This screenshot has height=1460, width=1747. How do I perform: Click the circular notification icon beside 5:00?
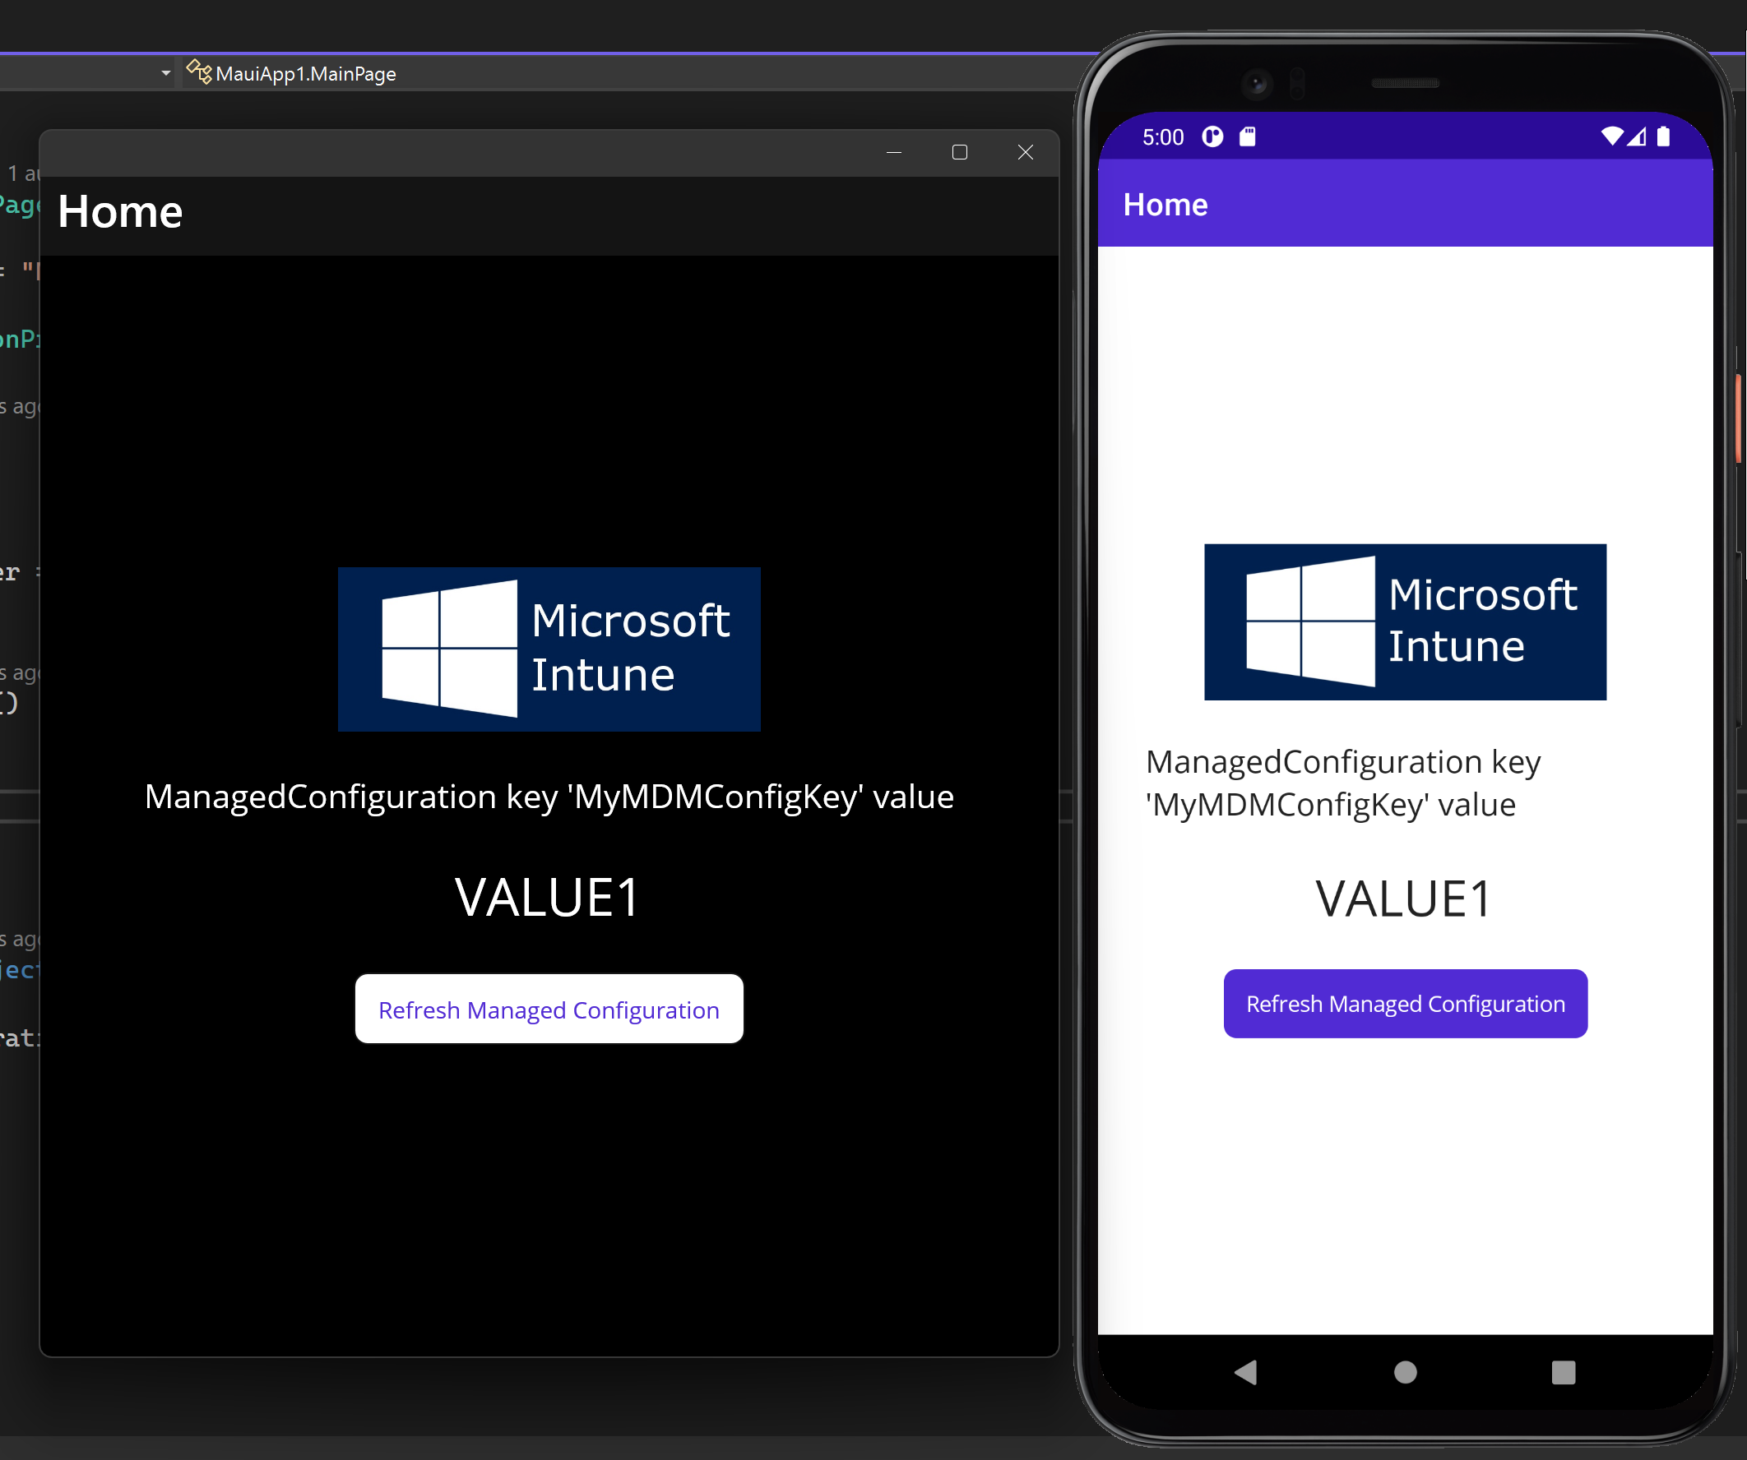coord(1212,136)
